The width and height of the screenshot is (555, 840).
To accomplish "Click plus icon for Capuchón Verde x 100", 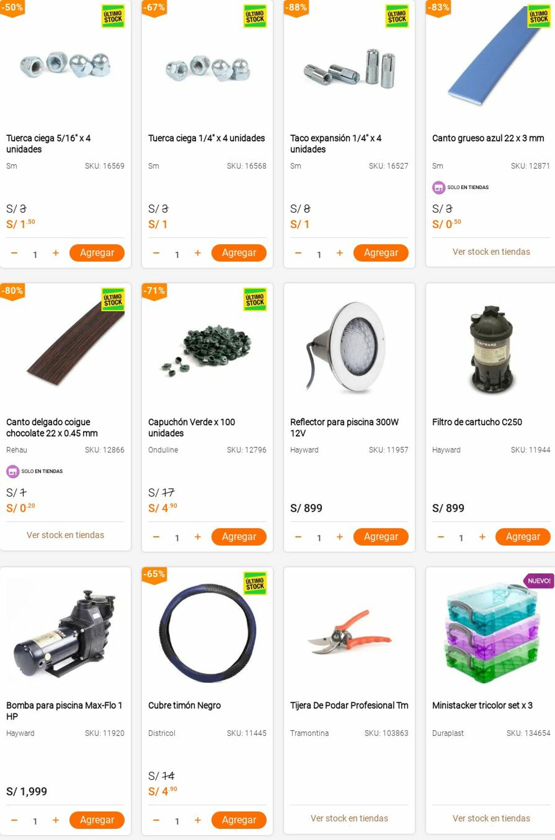I will 198,537.
